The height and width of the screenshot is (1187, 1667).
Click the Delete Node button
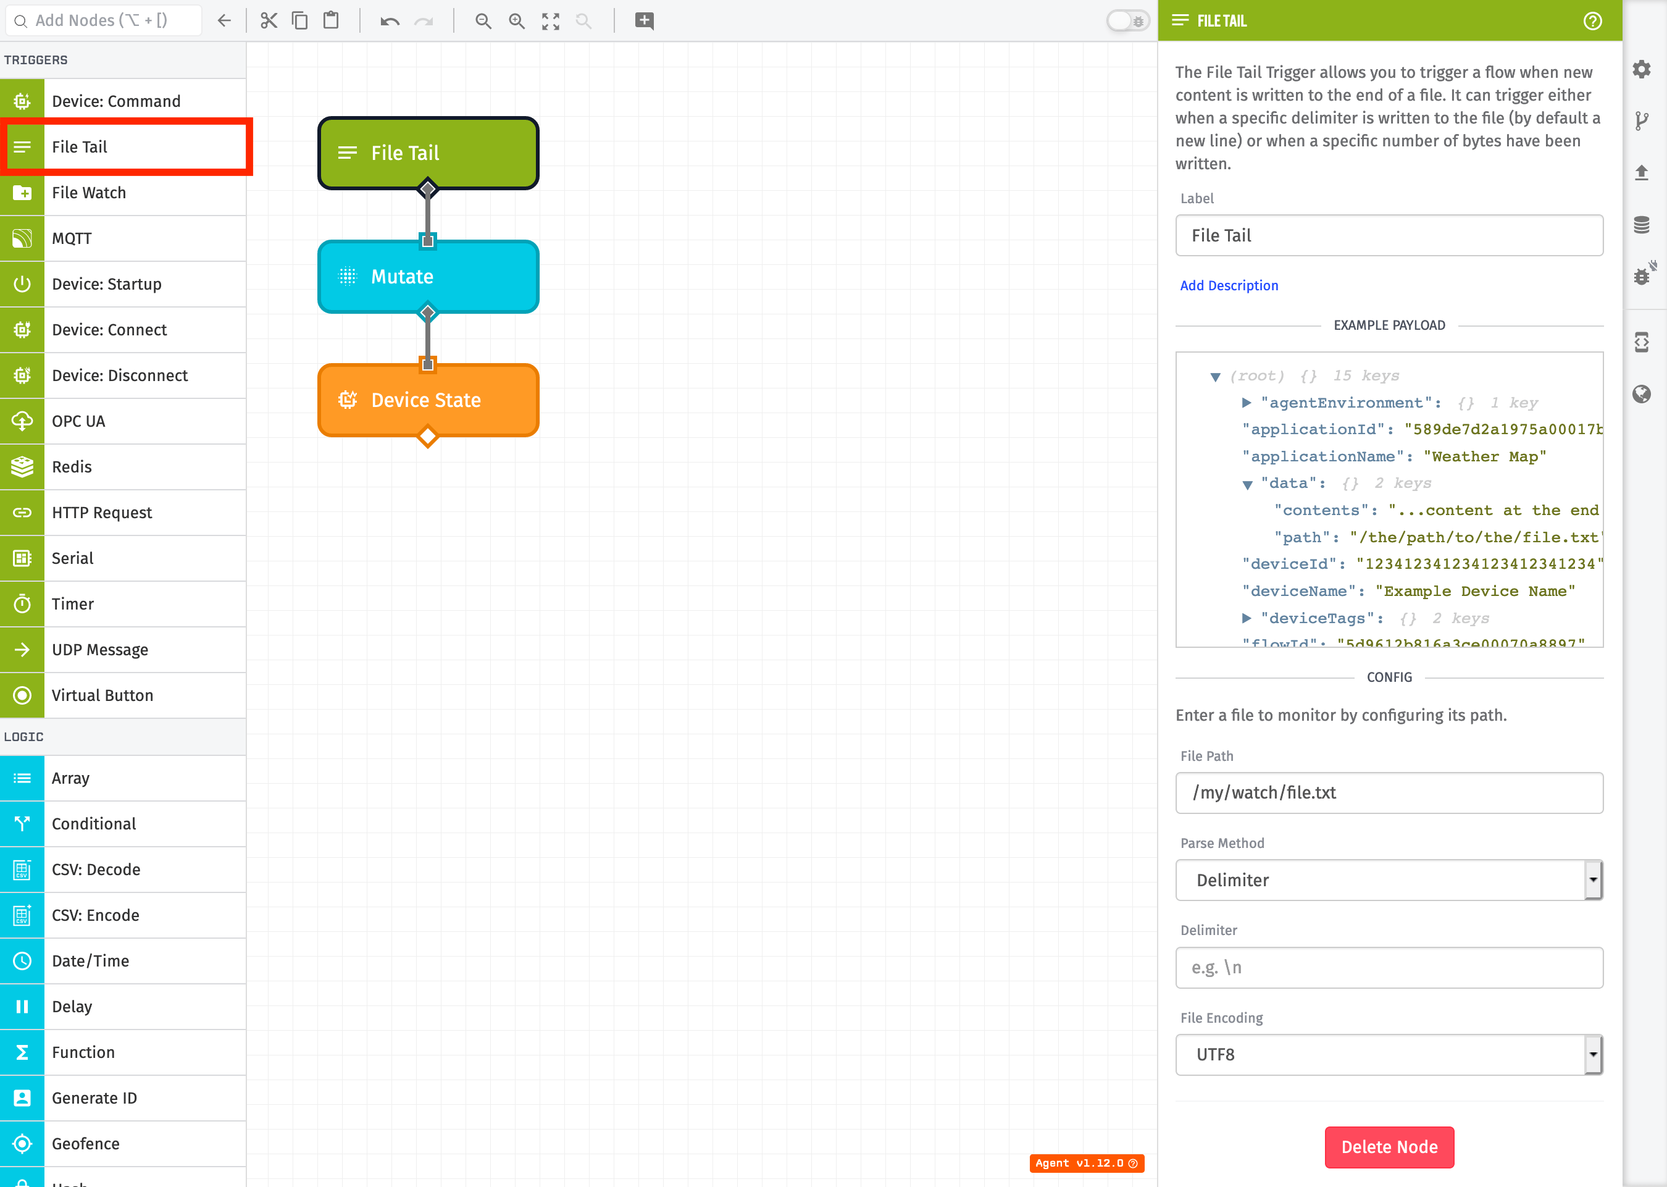point(1389,1147)
